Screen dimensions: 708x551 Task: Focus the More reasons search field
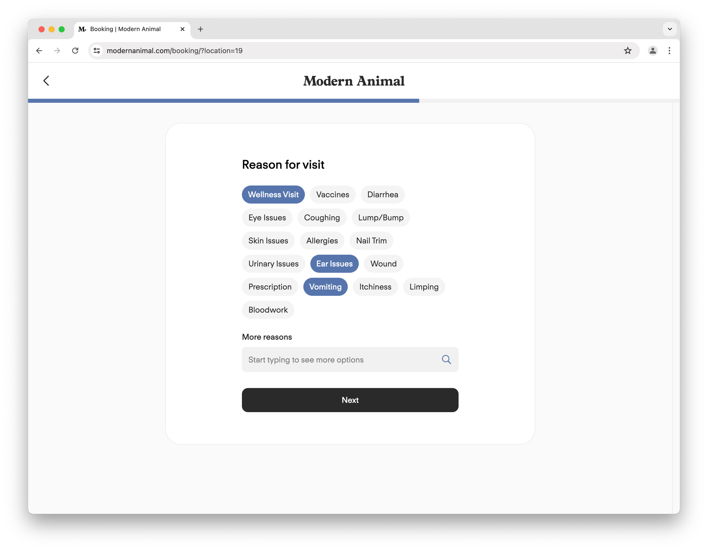click(340, 360)
